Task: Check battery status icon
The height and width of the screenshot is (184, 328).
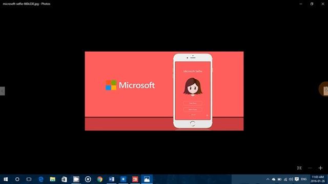Action: click(x=279, y=179)
